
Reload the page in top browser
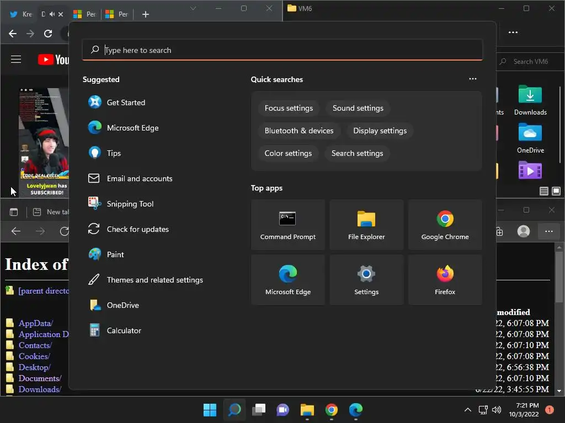click(48, 34)
